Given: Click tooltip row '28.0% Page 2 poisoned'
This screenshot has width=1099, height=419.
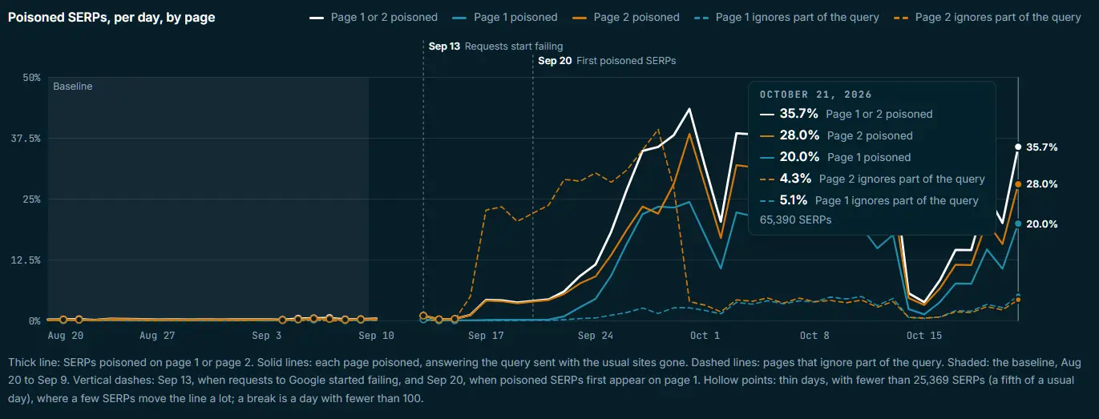Looking at the screenshot, I should click(x=836, y=135).
